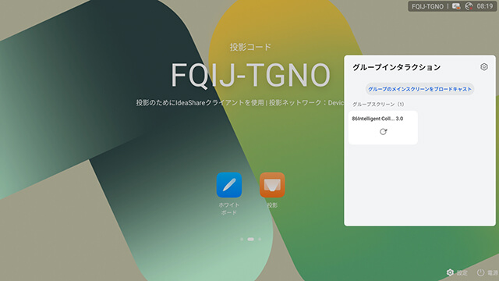Click the 08:19 clock in status bar
Viewport: 499px width, 281px height.
pyautogui.click(x=485, y=6)
